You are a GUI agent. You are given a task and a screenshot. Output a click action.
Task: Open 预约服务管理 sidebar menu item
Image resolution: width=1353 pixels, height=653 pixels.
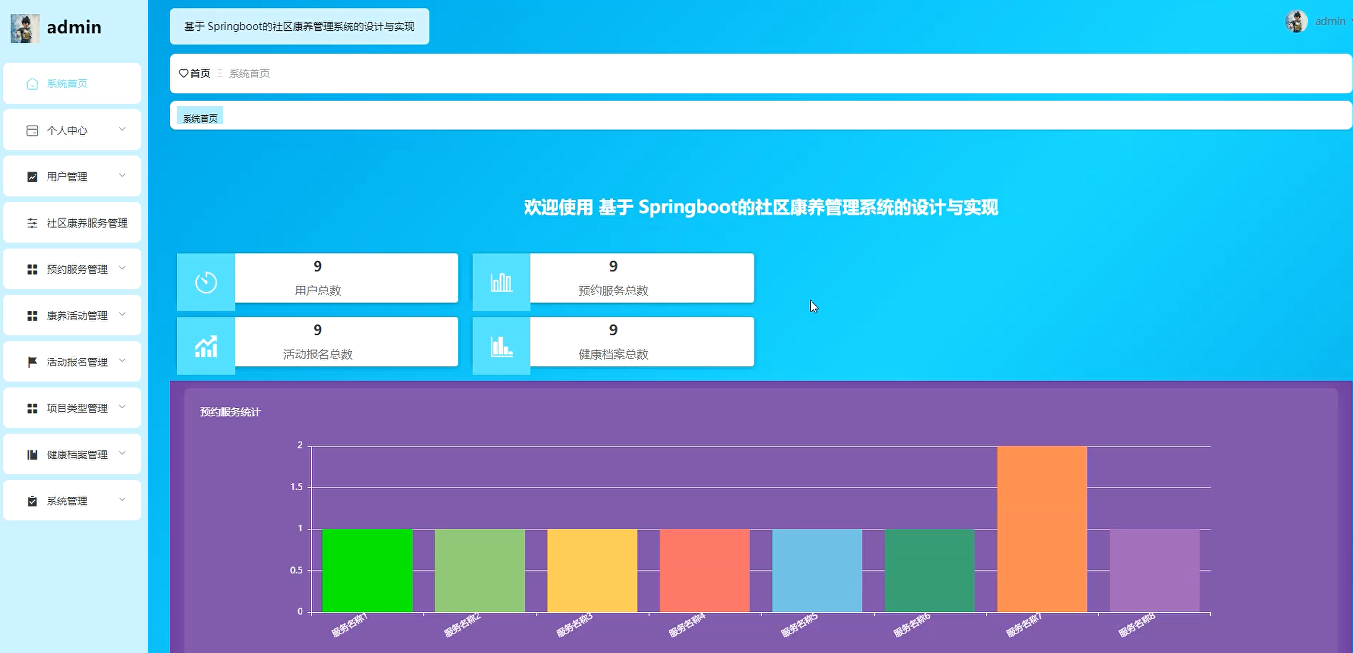(72, 269)
